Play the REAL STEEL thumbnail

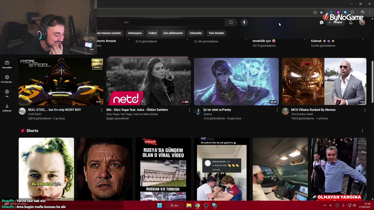(61, 81)
